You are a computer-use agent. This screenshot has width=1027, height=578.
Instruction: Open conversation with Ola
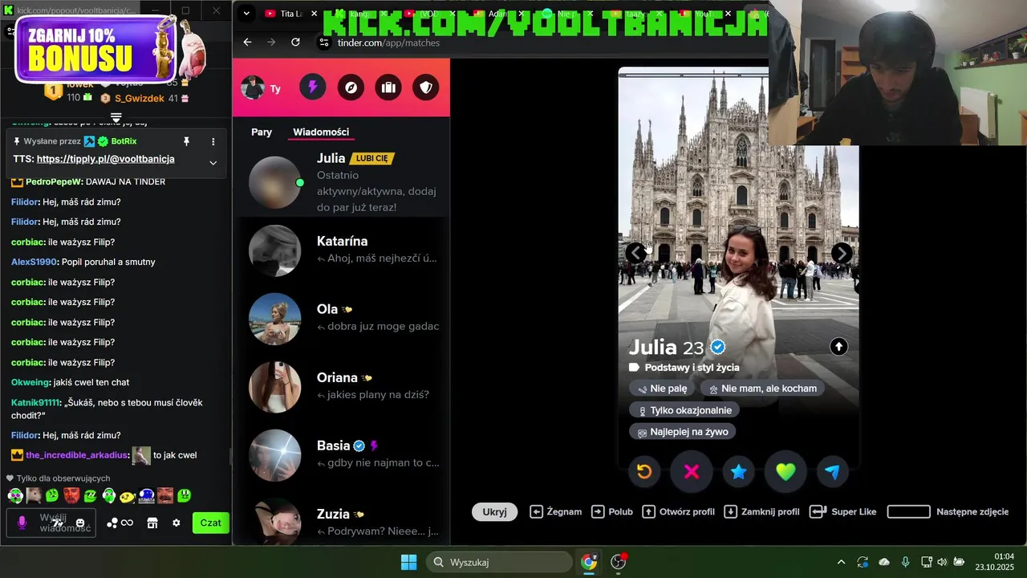341,319
